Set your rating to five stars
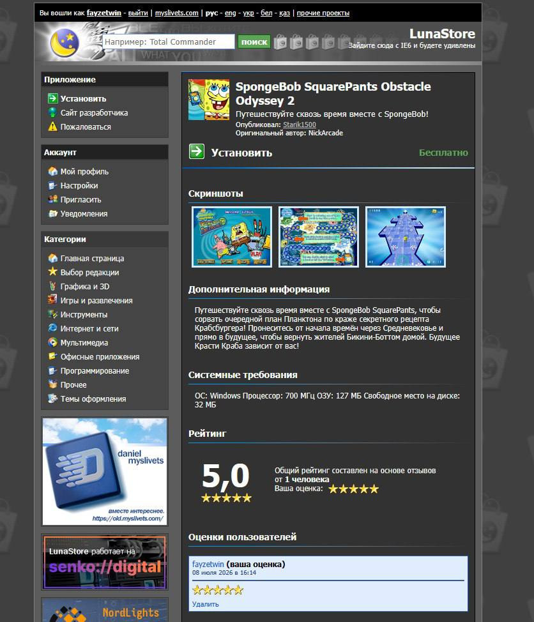 (374, 489)
